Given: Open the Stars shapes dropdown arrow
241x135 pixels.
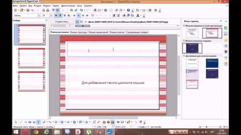Looking at the screenshot, I should pos(90,122).
